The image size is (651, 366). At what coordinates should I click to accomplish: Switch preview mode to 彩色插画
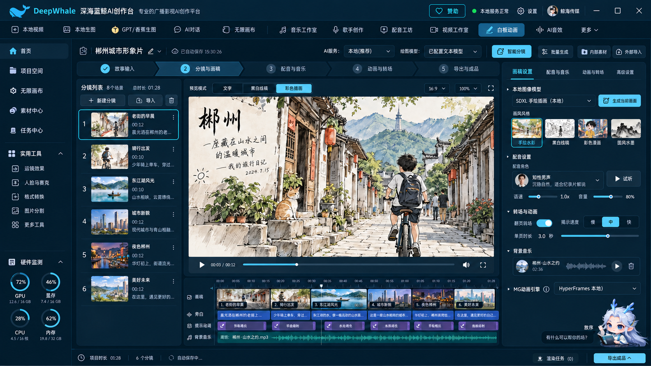tap(294, 88)
